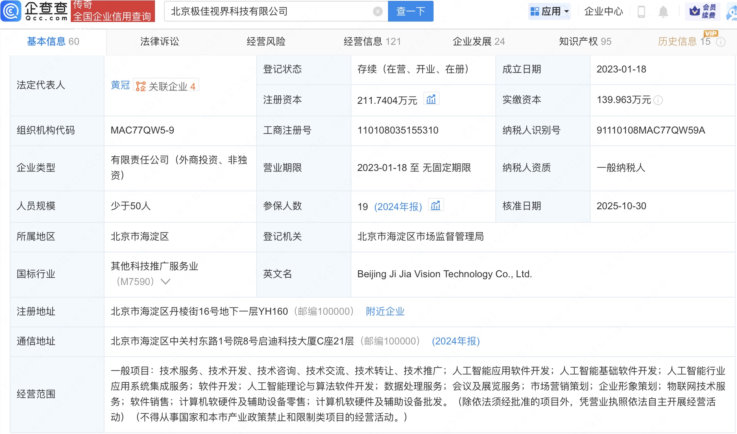Switch to the 法律诉讼 tab
Image resolution: width=737 pixels, height=434 pixels.
click(x=159, y=42)
